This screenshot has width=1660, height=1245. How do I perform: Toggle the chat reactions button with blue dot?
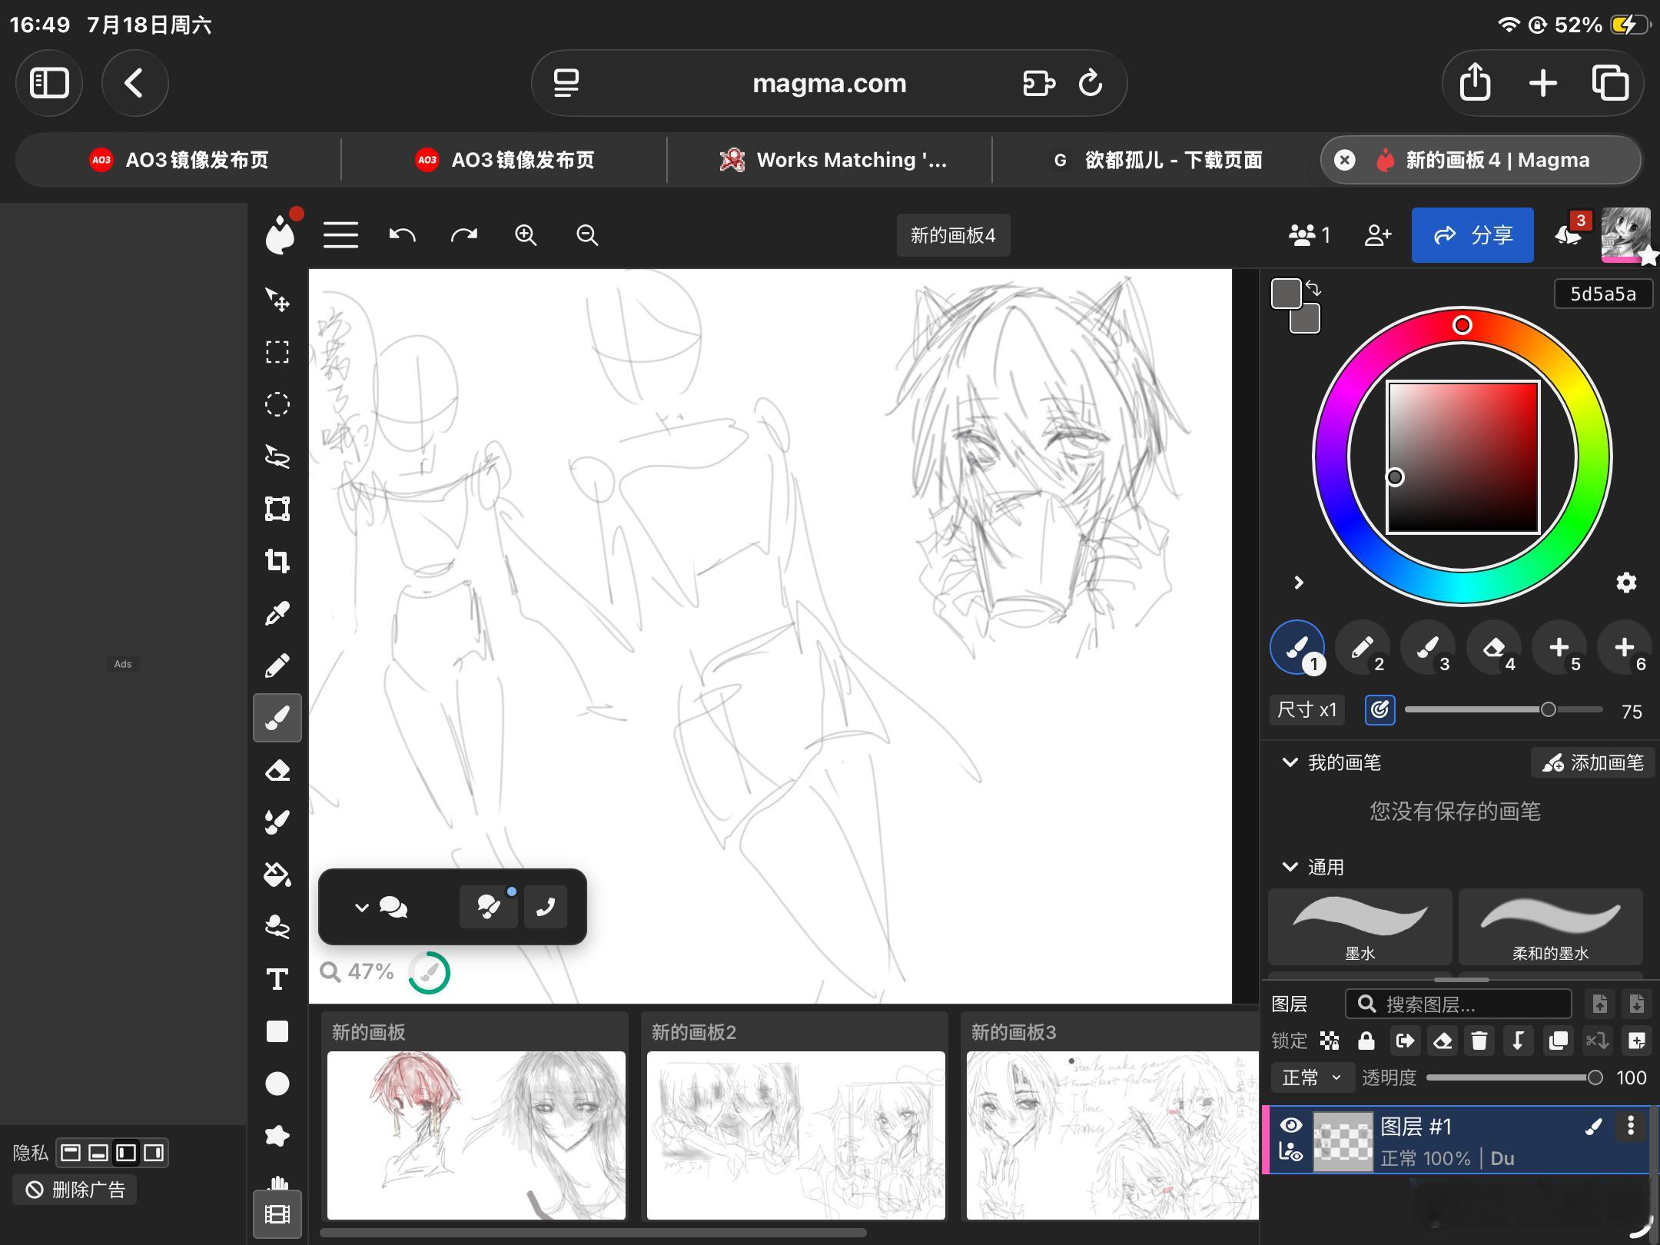[489, 907]
